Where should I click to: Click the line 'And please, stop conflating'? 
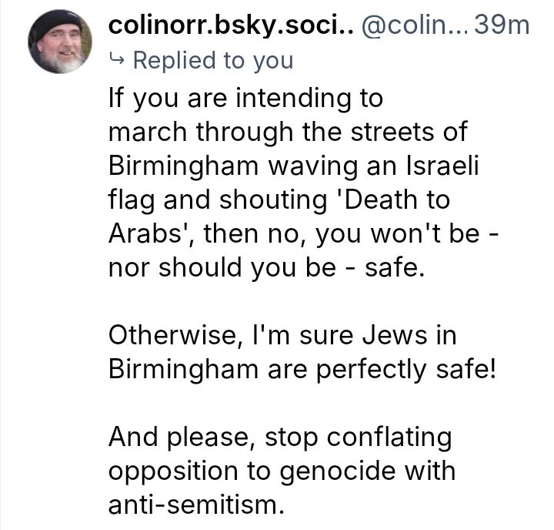coord(279,437)
